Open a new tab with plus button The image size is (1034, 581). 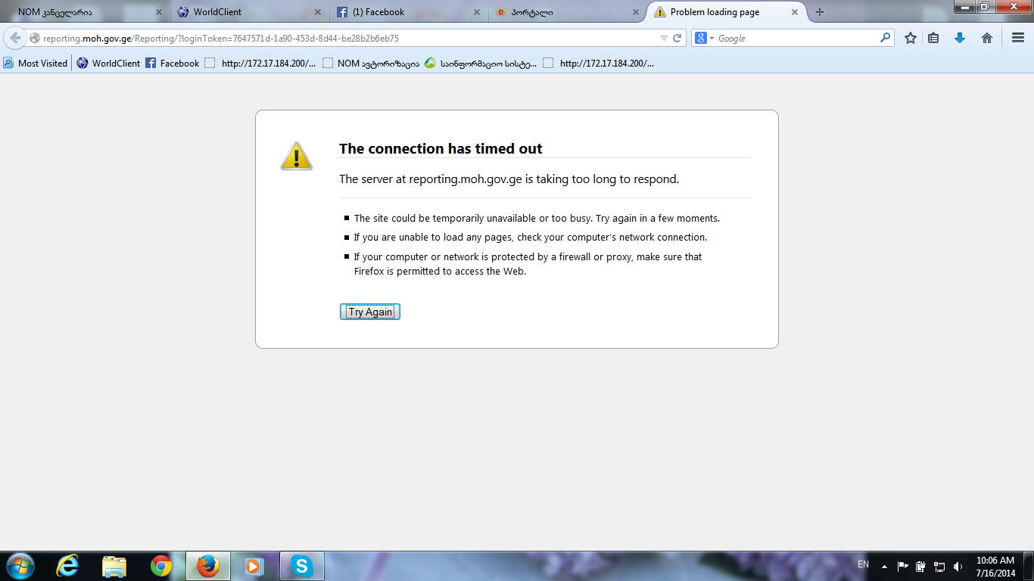tap(820, 12)
